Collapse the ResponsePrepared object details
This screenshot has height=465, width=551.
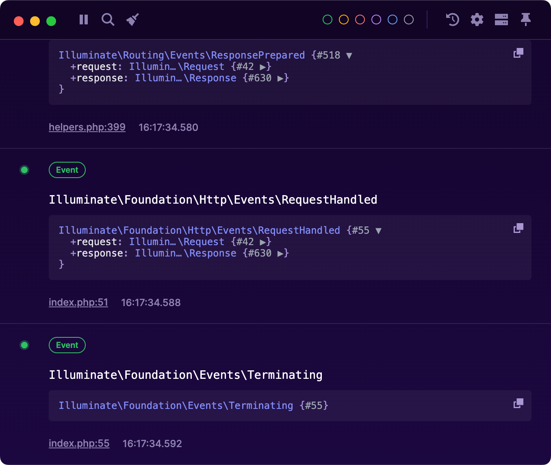[349, 55]
